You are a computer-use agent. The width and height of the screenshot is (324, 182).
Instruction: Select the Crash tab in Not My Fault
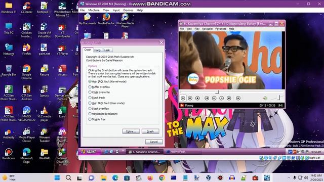(x=88, y=50)
